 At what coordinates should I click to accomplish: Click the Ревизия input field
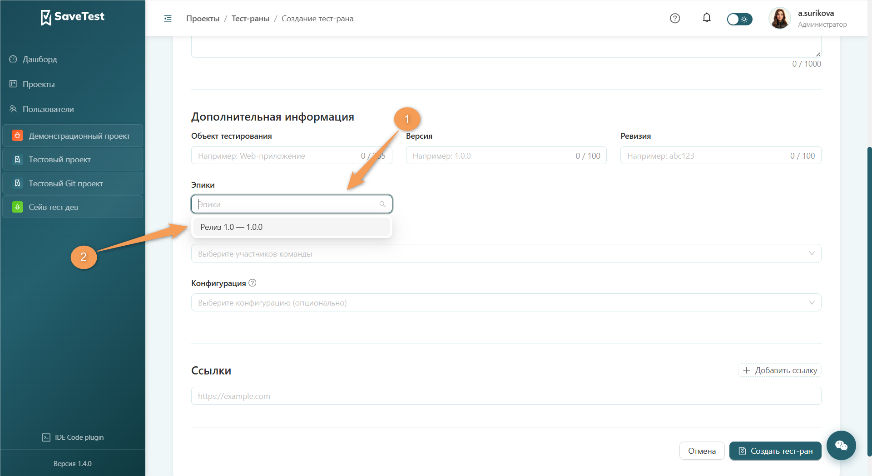[721, 155]
